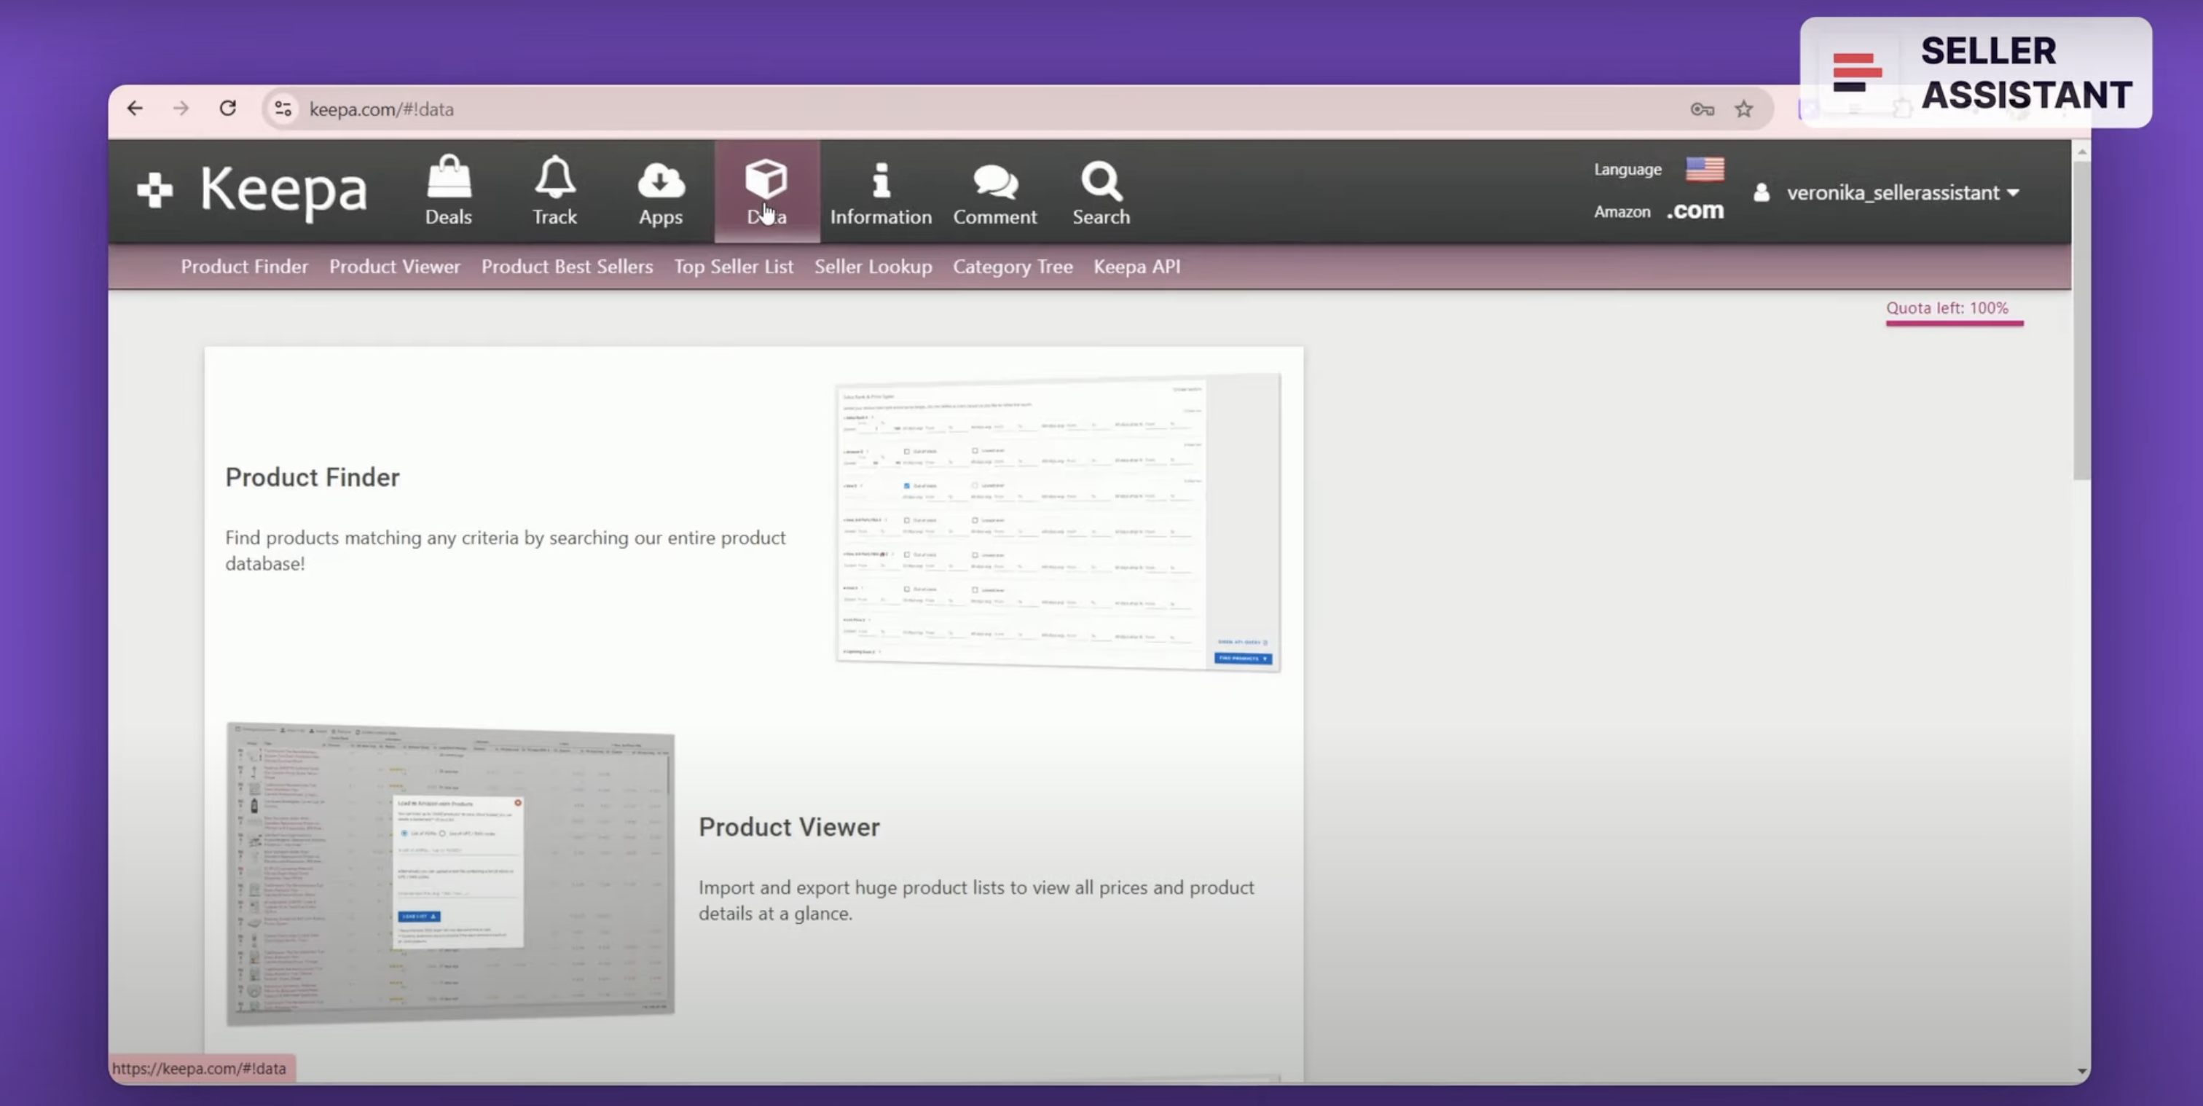Open the Comment chat icon
2203x1106 pixels.
tap(994, 190)
